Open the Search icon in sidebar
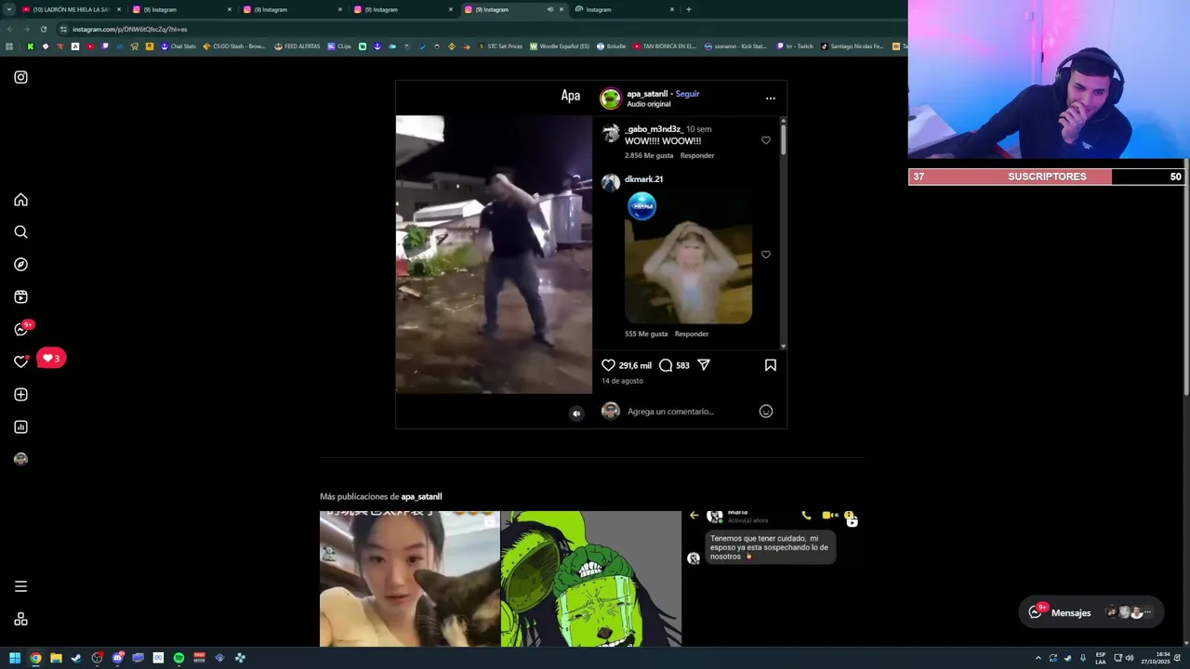Viewport: 1190px width, 669px height. pyautogui.click(x=20, y=232)
